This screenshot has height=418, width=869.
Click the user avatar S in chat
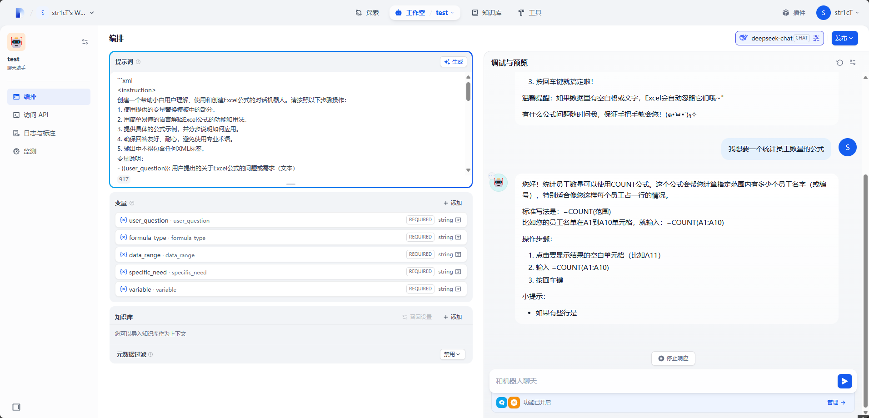coord(848,147)
